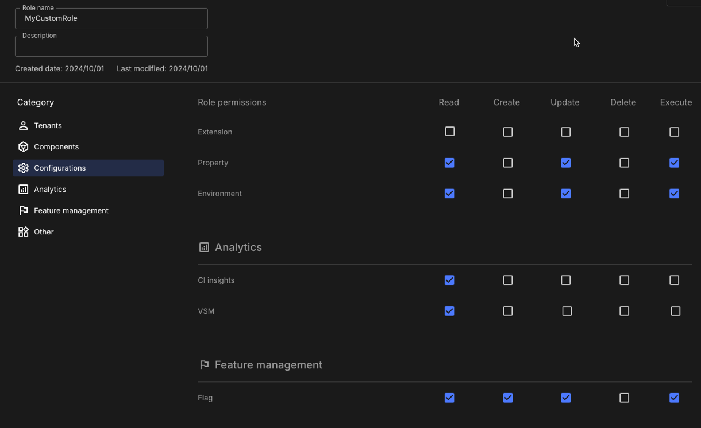Screen dimensions: 701x428
Task: Go to the Other category
Action: point(44,232)
